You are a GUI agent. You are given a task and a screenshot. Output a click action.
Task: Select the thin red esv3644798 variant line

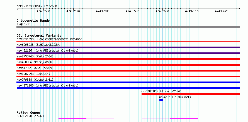tap(128, 41)
